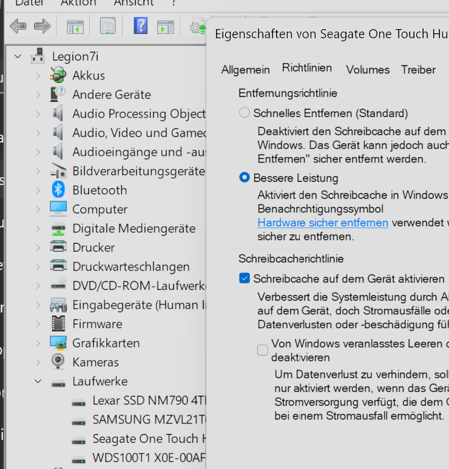The image size is (449, 469).
Task: Open the Properties toolbar icon
Action: 107,26
